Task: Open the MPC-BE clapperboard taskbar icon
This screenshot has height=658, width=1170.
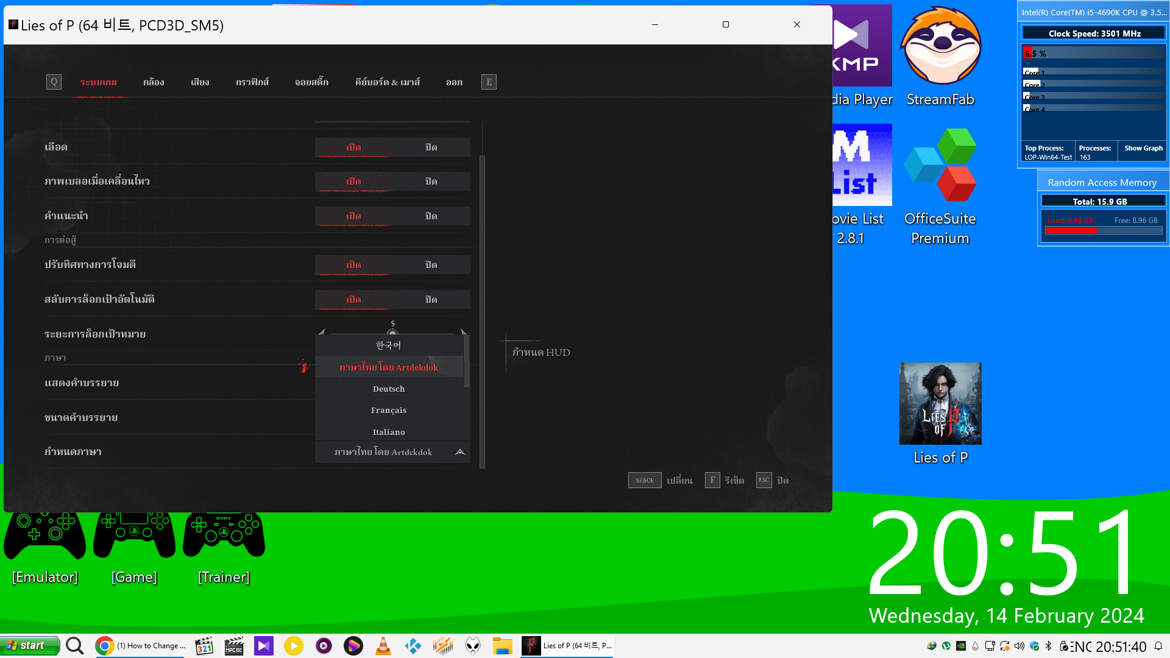Action: click(x=234, y=646)
